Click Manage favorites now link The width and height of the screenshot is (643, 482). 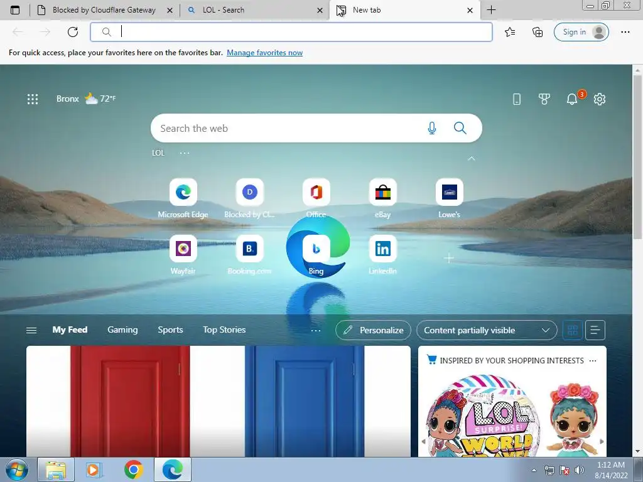(264, 53)
